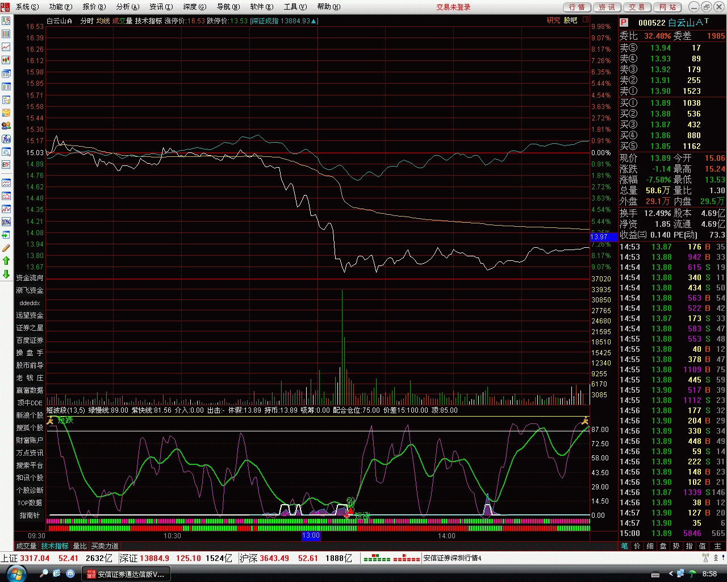Image resolution: width=727 pixels, height=582 pixels.
Task: Open 指南针 in the left list
Action: tap(30, 516)
